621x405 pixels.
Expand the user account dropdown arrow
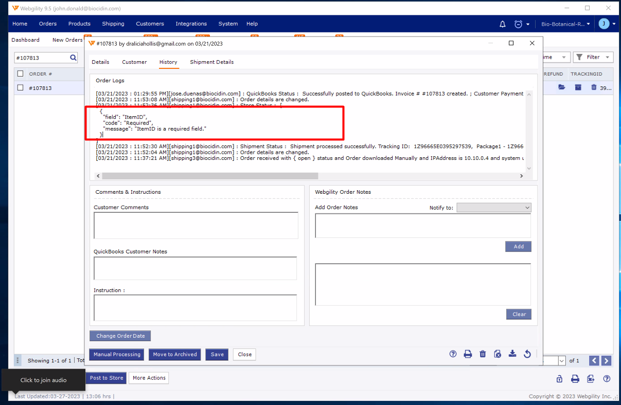614,24
